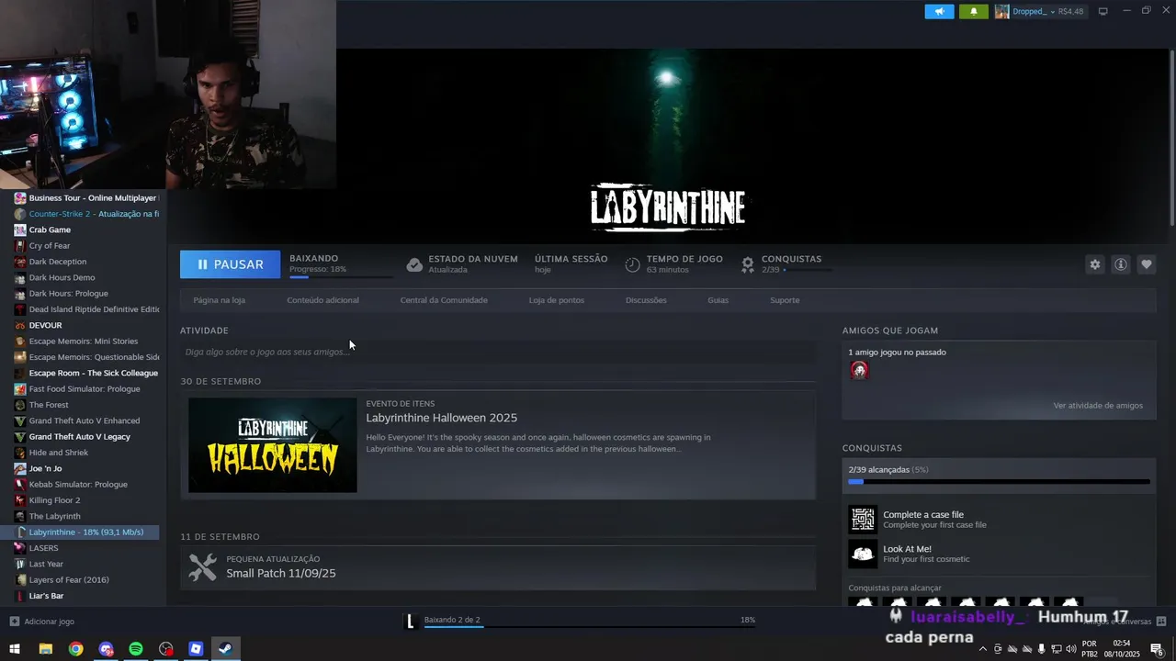Select Grand Theft Auto V Enhanced

pos(86,420)
